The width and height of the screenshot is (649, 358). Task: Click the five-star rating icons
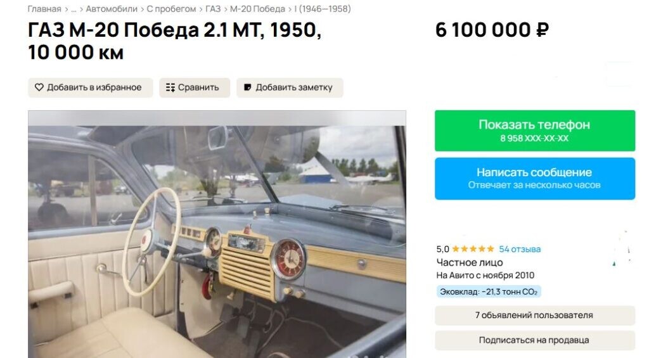point(473,249)
